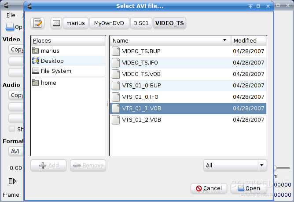Select the VTS_01_2.VOB file

[141, 119]
